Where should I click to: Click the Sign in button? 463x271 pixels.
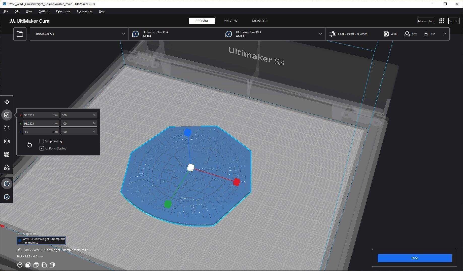[454, 21]
